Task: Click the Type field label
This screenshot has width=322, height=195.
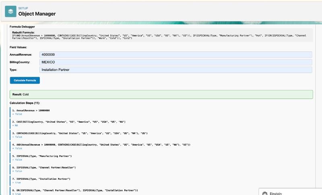Action: (x=13, y=70)
